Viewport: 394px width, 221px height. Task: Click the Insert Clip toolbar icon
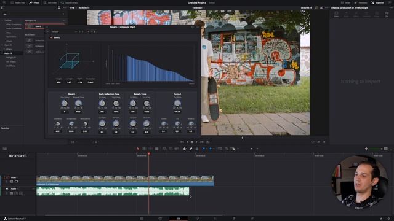tap(164, 149)
